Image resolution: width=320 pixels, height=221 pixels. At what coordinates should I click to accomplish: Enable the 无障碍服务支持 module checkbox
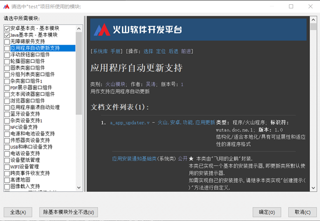6,41
